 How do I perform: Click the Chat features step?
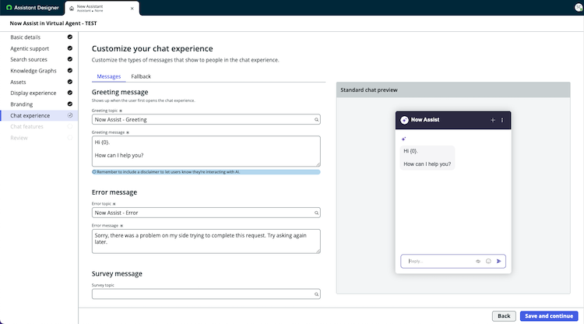point(26,127)
